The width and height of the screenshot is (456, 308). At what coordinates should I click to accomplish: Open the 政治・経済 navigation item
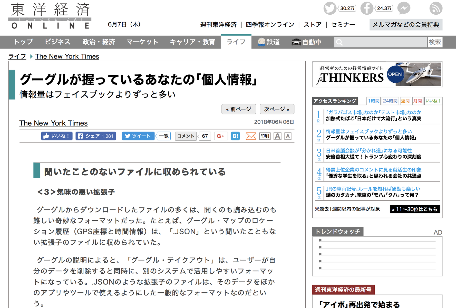click(99, 42)
